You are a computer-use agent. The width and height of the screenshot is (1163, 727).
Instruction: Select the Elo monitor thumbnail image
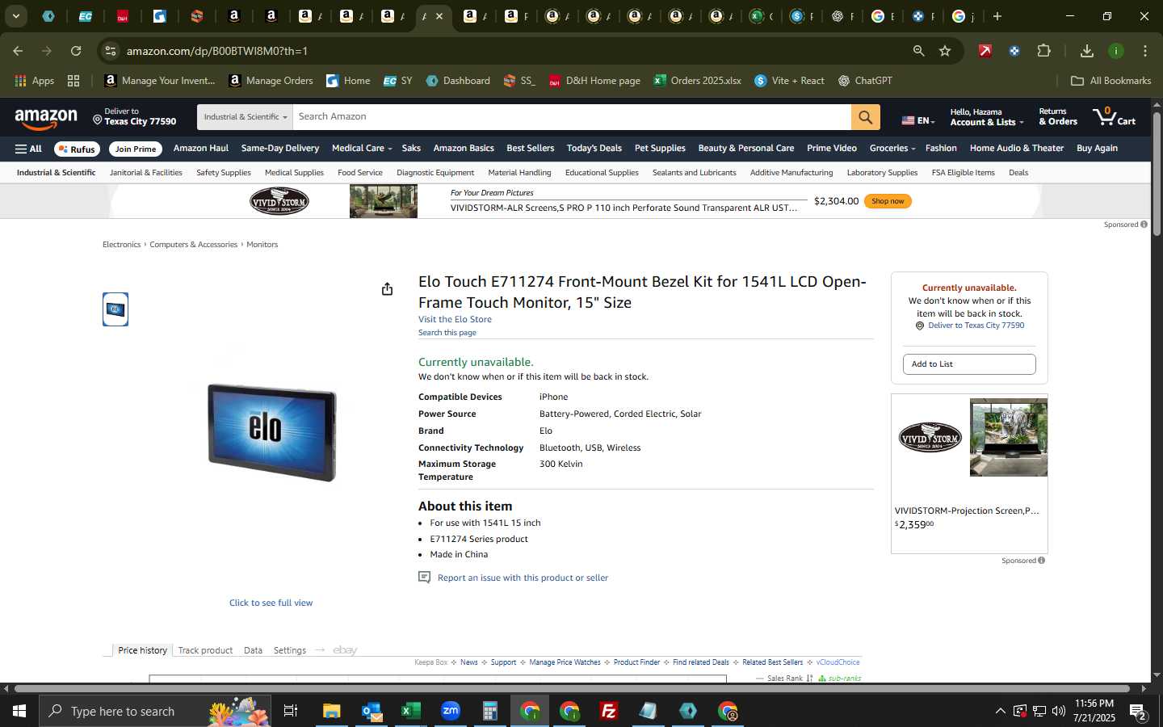click(115, 309)
